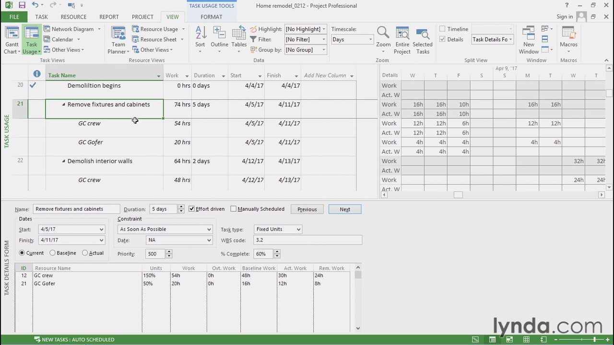
Task: Open the Gantt Chart view
Action: click(x=12, y=40)
